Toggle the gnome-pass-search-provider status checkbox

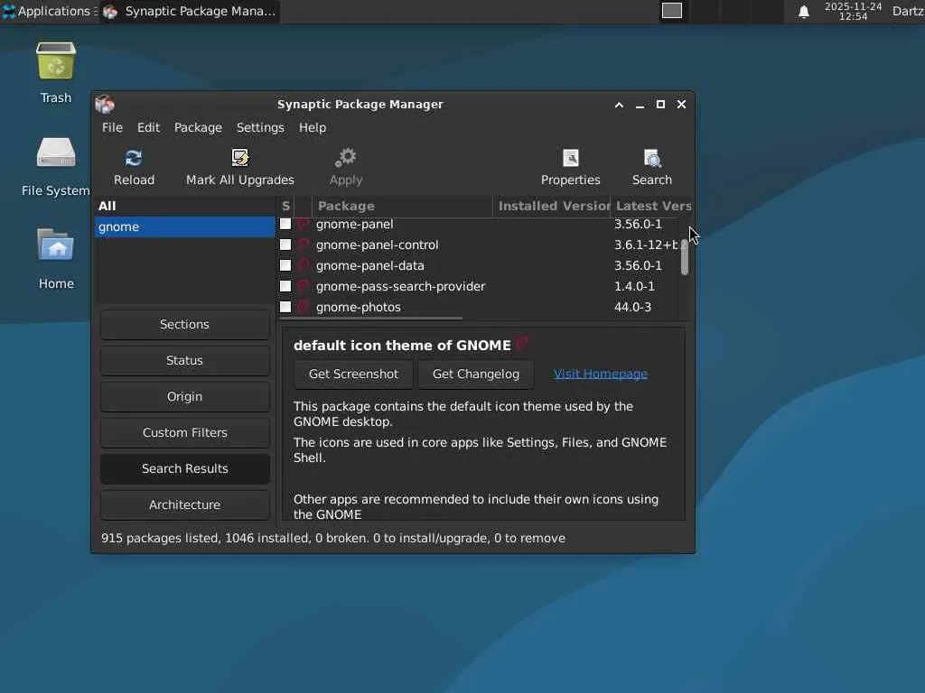click(285, 286)
